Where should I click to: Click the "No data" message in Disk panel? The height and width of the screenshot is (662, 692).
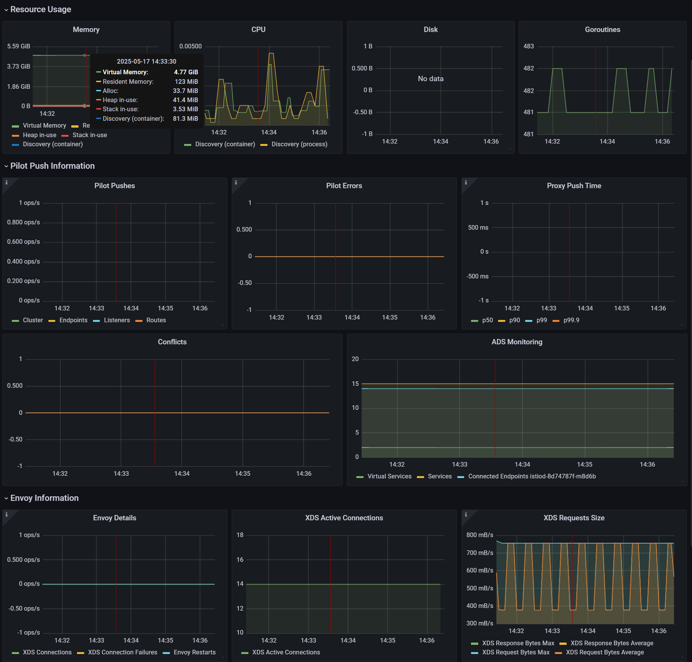431,79
